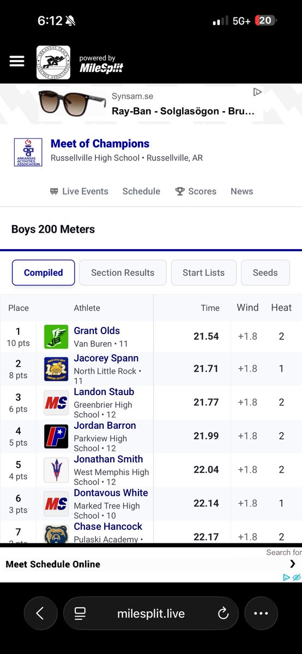Open the hamburger navigation menu
This screenshot has width=302, height=654.
(17, 61)
